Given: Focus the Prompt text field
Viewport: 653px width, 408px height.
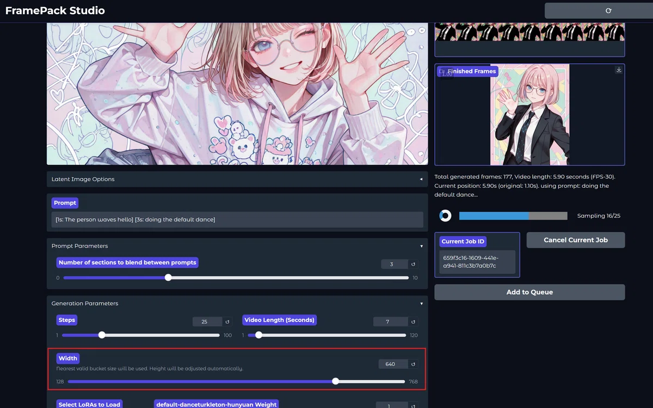Looking at the screenshot, I should point(237,219).
